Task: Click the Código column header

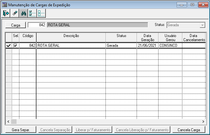Action: [28, 38]
